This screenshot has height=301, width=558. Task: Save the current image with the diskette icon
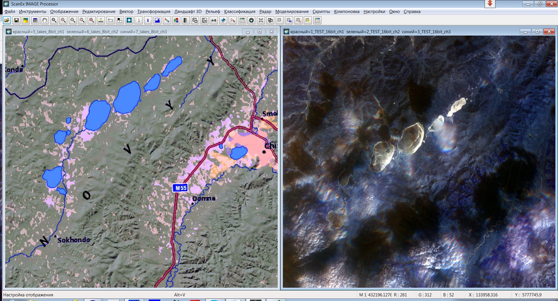click(16, 20)
